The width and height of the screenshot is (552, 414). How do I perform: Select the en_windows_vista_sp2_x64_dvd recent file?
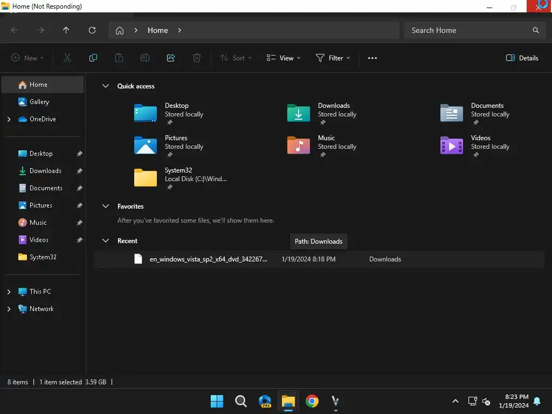coord(319,259)
